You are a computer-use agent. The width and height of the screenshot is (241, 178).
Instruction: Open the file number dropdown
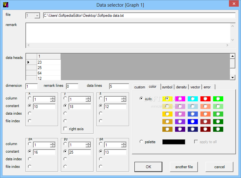pos(37,16)
